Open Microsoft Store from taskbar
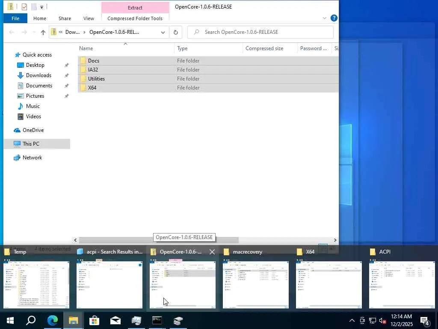 click(94, 320)
